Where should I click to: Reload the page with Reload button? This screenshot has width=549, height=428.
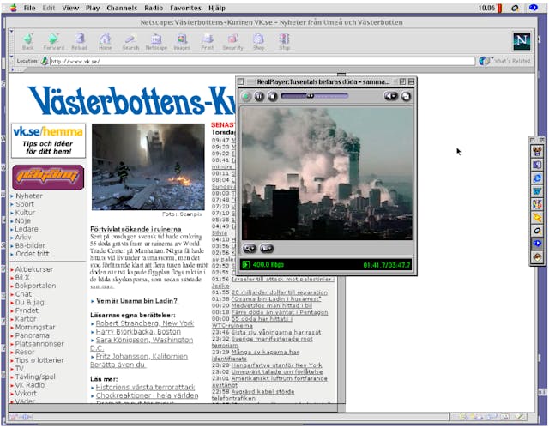[80, 42]
